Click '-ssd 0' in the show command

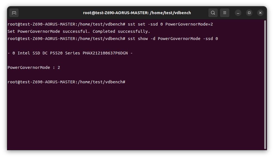[x=210, y=39]
